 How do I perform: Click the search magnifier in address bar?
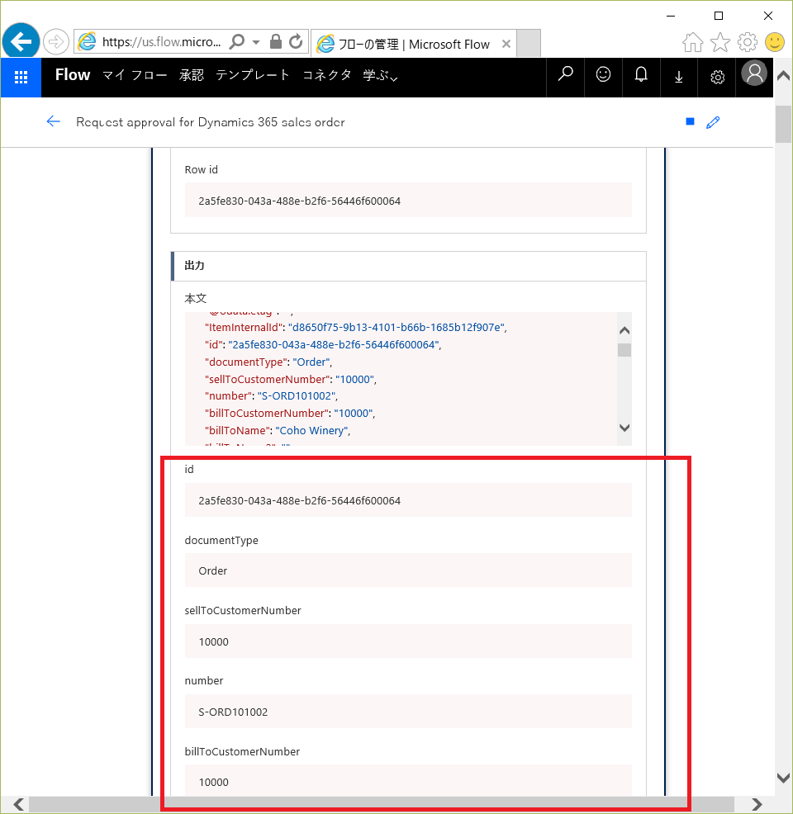point(237,41)
